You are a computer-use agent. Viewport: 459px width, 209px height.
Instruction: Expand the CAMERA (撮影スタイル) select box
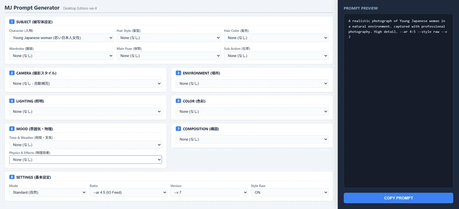point(86,83)
